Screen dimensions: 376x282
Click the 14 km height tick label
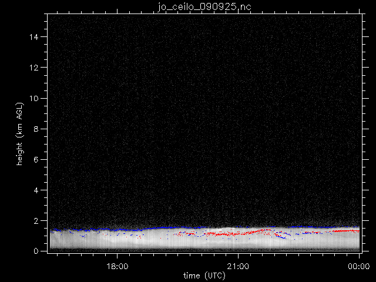pos(36,36)
